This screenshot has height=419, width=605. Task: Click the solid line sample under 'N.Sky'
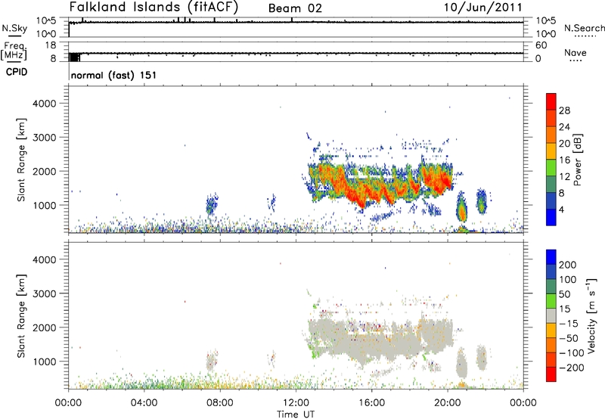(x=14, y=36)
